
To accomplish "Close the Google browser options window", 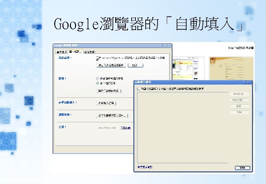I will coord(167,45).
